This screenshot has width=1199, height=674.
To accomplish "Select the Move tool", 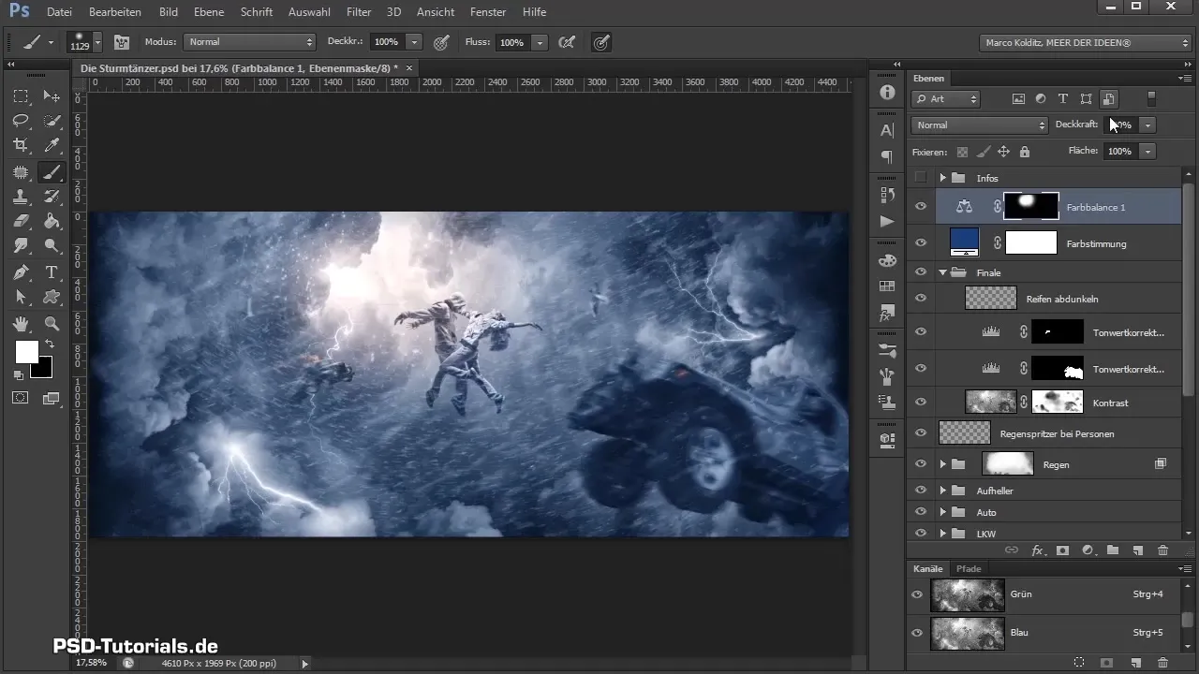I will (x=52, y=96).
